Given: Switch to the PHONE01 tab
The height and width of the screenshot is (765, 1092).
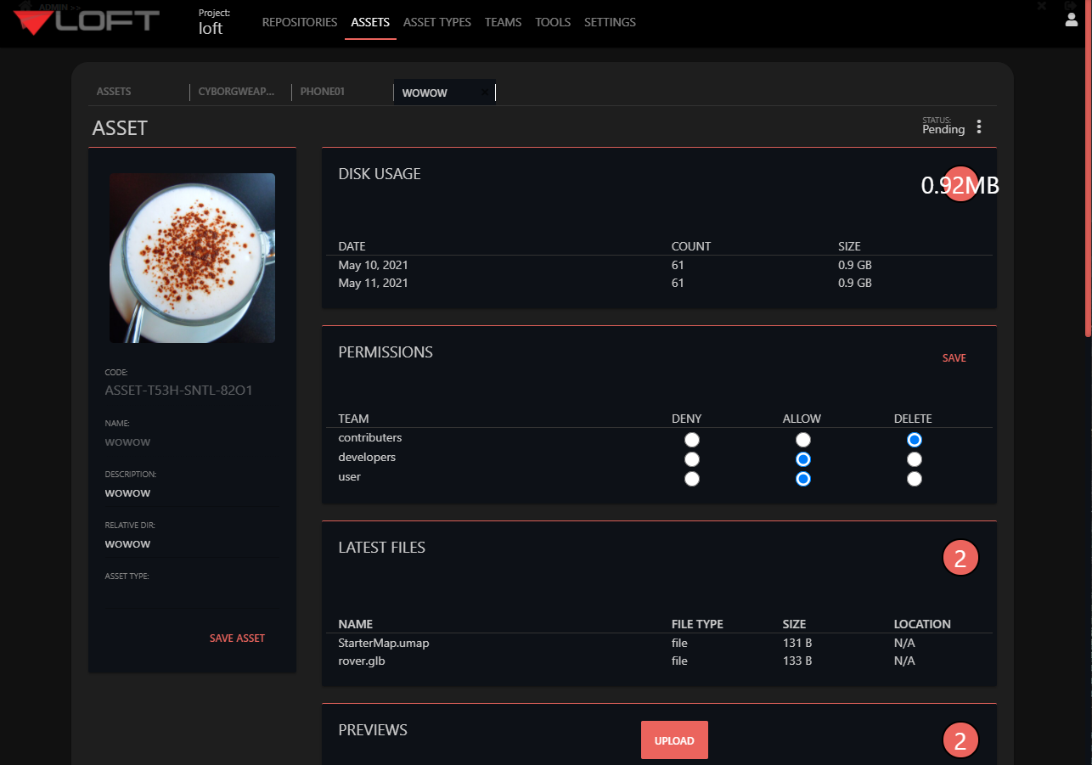Looking at the screenshot, I should (x=323, y=91).
